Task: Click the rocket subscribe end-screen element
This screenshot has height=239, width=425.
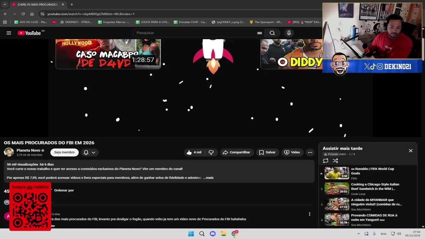Action: point(213,56)
